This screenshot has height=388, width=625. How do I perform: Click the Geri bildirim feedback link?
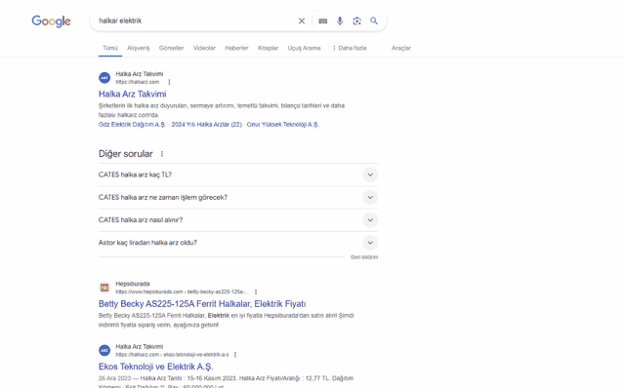364,257
